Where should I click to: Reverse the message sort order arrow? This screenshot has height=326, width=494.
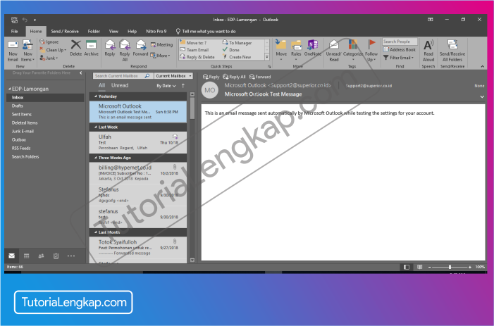click(183, 86)
